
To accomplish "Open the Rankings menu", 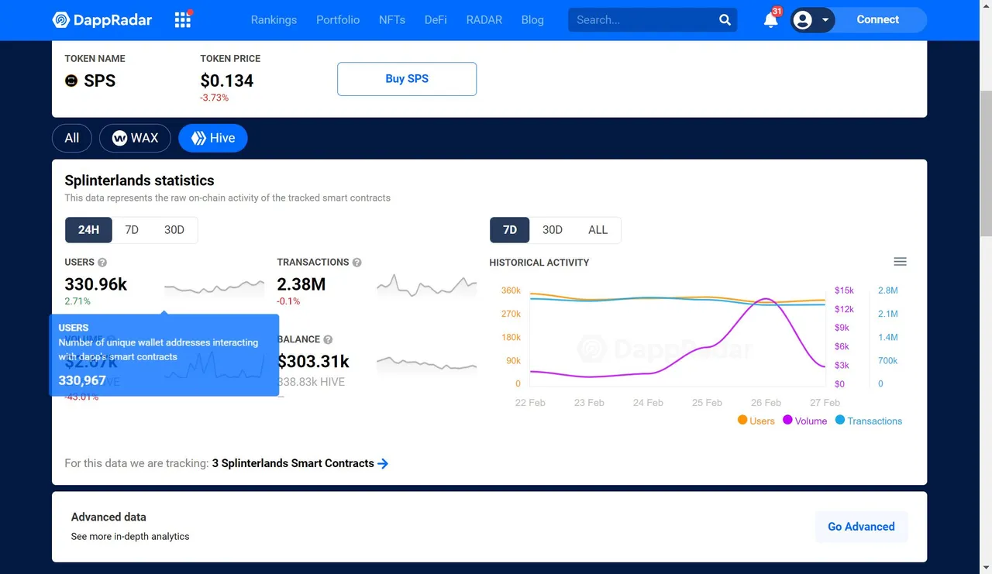I will coord(274,20).
